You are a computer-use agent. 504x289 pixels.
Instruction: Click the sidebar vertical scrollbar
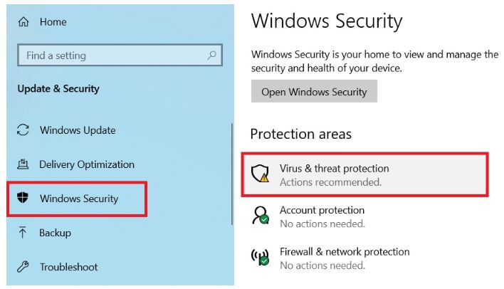231,174
